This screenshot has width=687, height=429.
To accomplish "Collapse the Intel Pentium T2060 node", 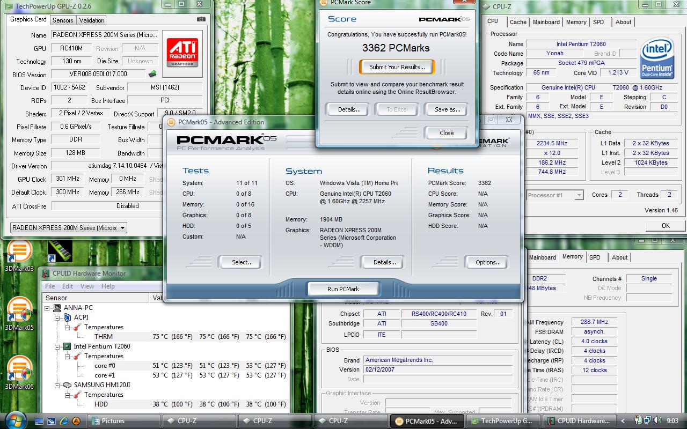I will pos(57,347).
